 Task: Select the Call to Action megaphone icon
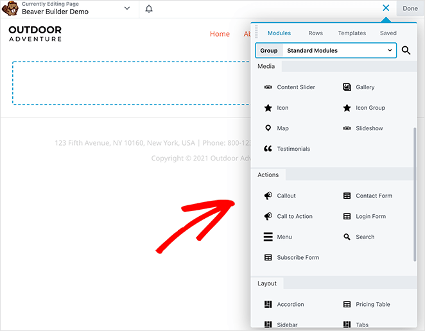(x=268, y=216)
